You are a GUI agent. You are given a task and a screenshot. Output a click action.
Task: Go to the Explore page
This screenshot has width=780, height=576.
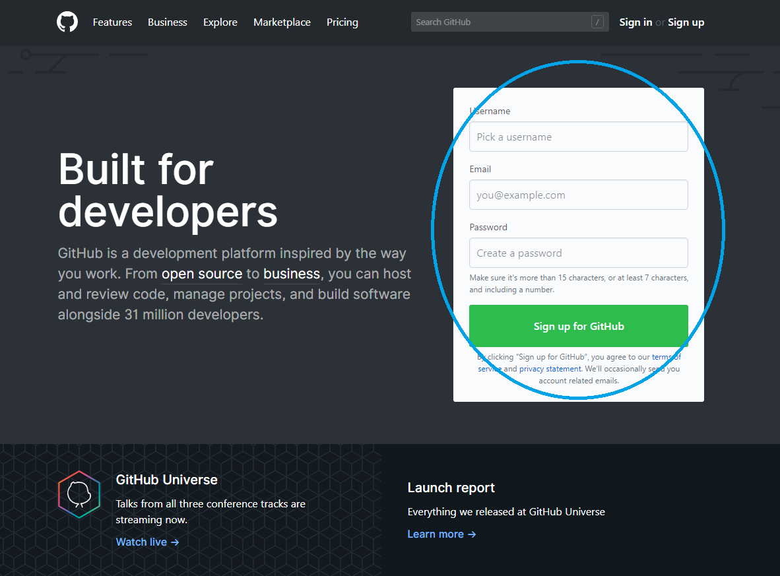tap(220, 22)
